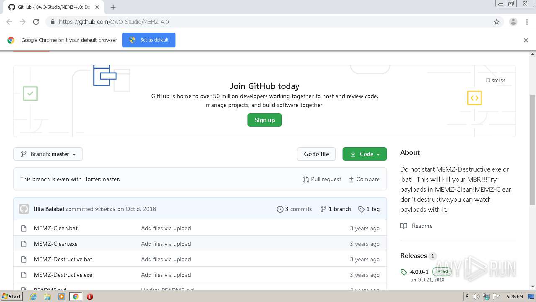The height and width of the screenshot is (302, 536).
Task: Click the Action Center flag tray icon
Action: click(x=495, y=297)
